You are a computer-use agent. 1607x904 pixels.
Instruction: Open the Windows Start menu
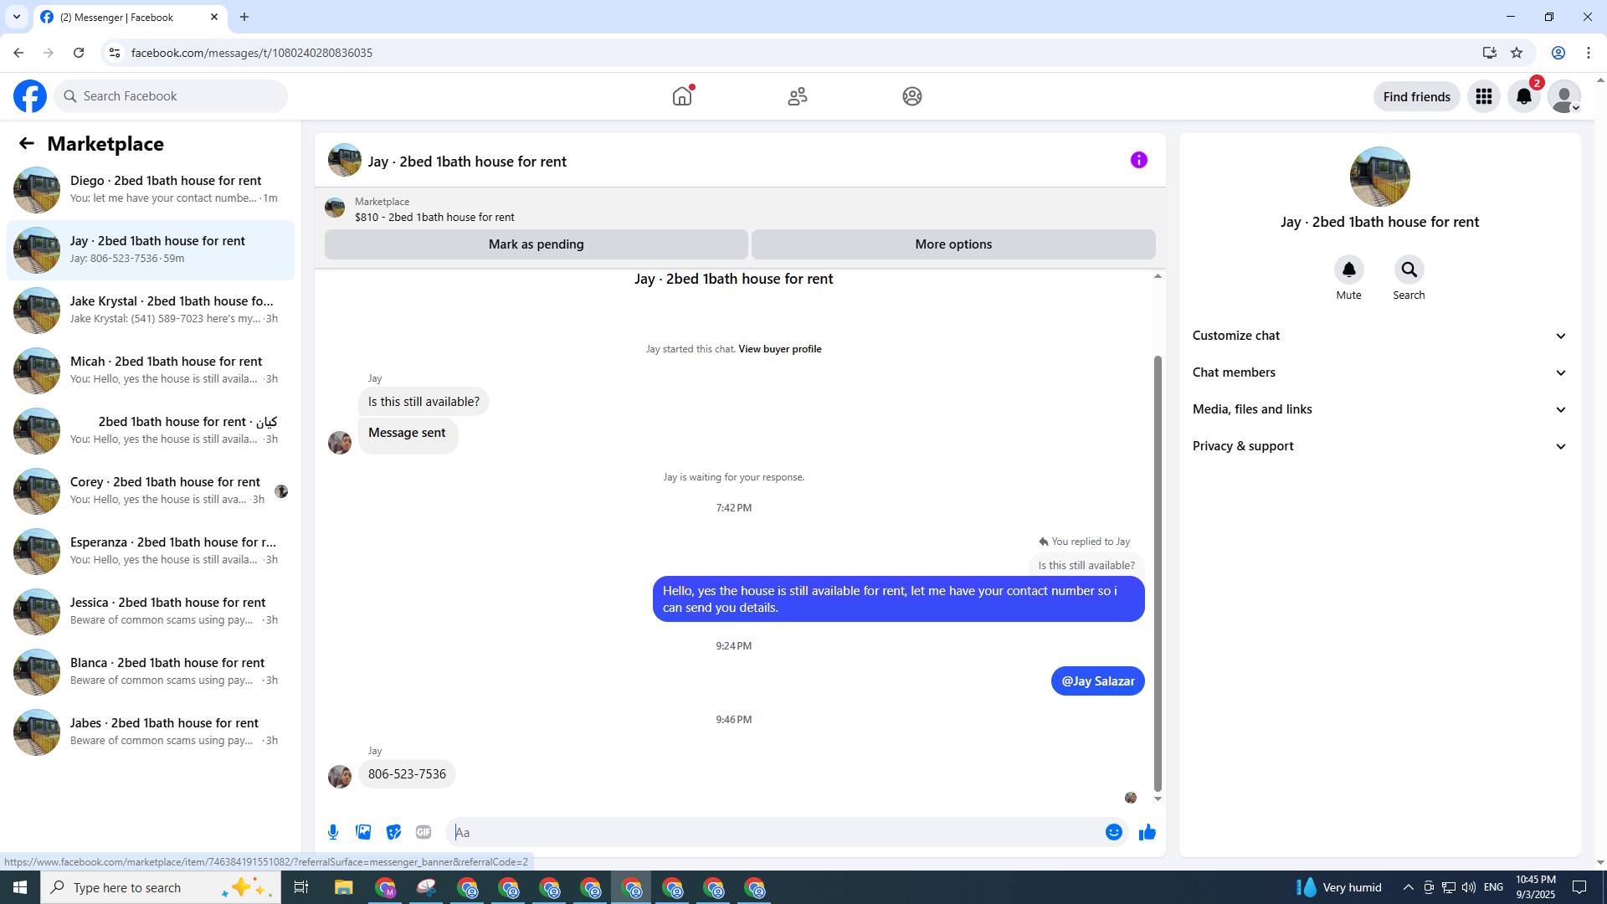pyautogui.click(x=20, y=887)
